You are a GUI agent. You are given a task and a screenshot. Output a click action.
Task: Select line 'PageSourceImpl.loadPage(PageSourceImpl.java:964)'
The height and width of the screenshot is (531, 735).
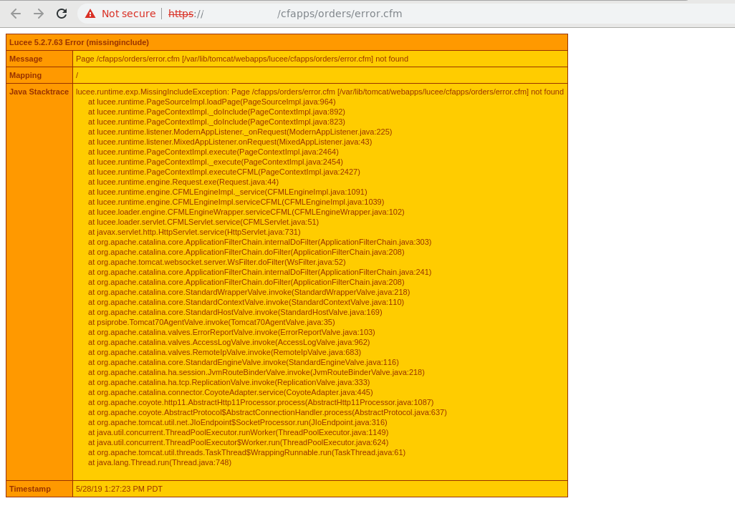point(212,102)
